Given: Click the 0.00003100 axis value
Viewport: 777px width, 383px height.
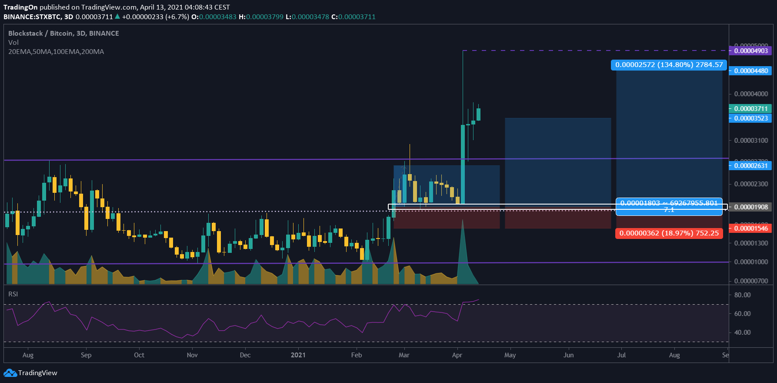Looking at the screenshot, I should click(751, 141).
